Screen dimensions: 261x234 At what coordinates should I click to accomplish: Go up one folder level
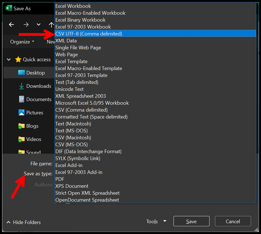(51, 25)
